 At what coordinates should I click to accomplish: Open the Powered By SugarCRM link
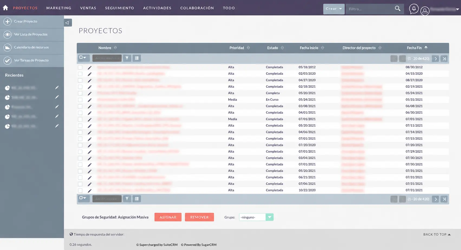pos(199,245)
